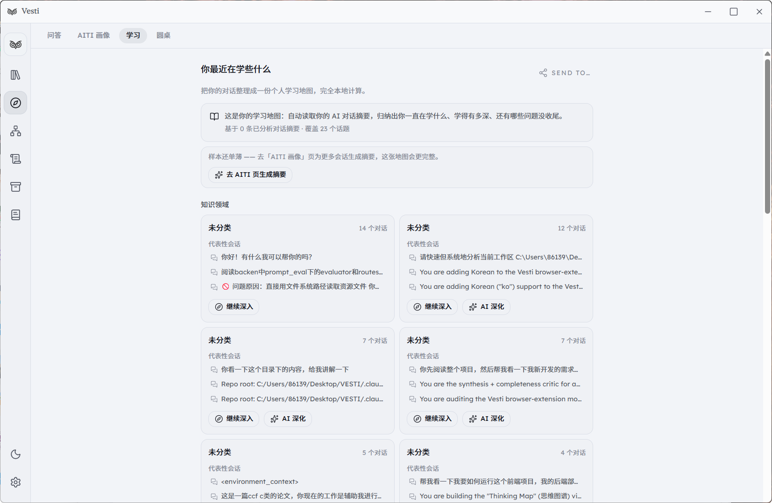Click the 知识领域 section heading
This screenshot has width=772, height=503.
[x=215, y=204]
